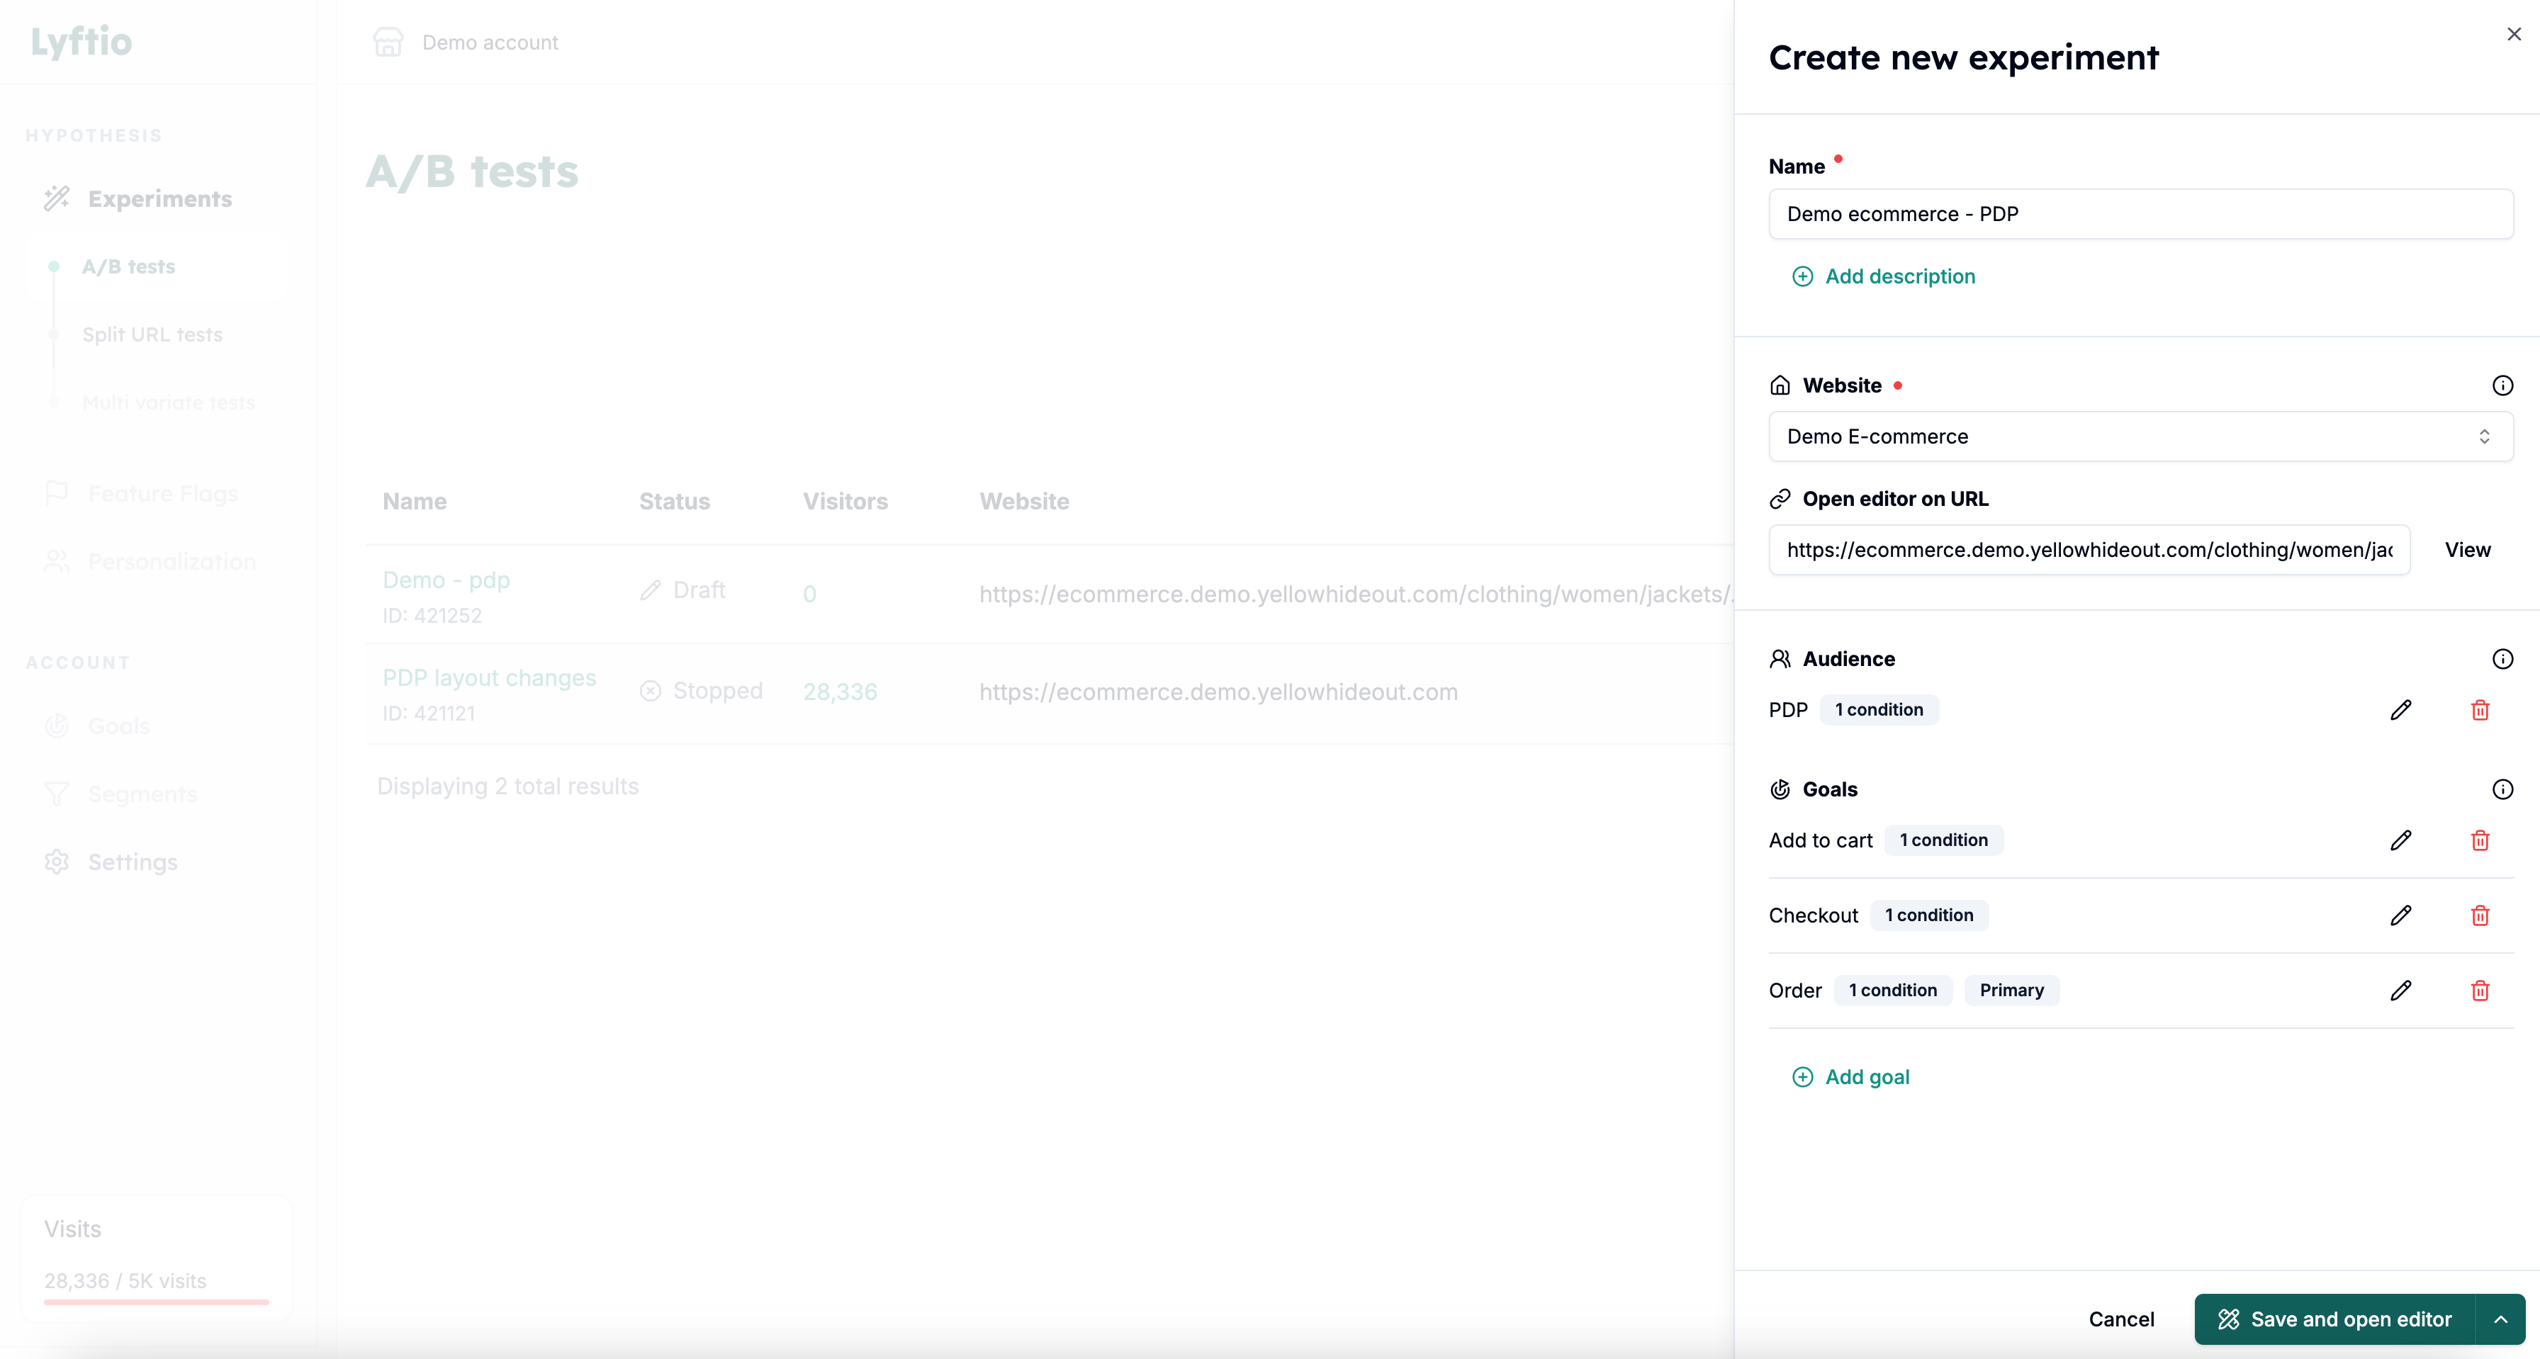
Task: Delete the Add to cart goal
Action: click(2481, 840)
